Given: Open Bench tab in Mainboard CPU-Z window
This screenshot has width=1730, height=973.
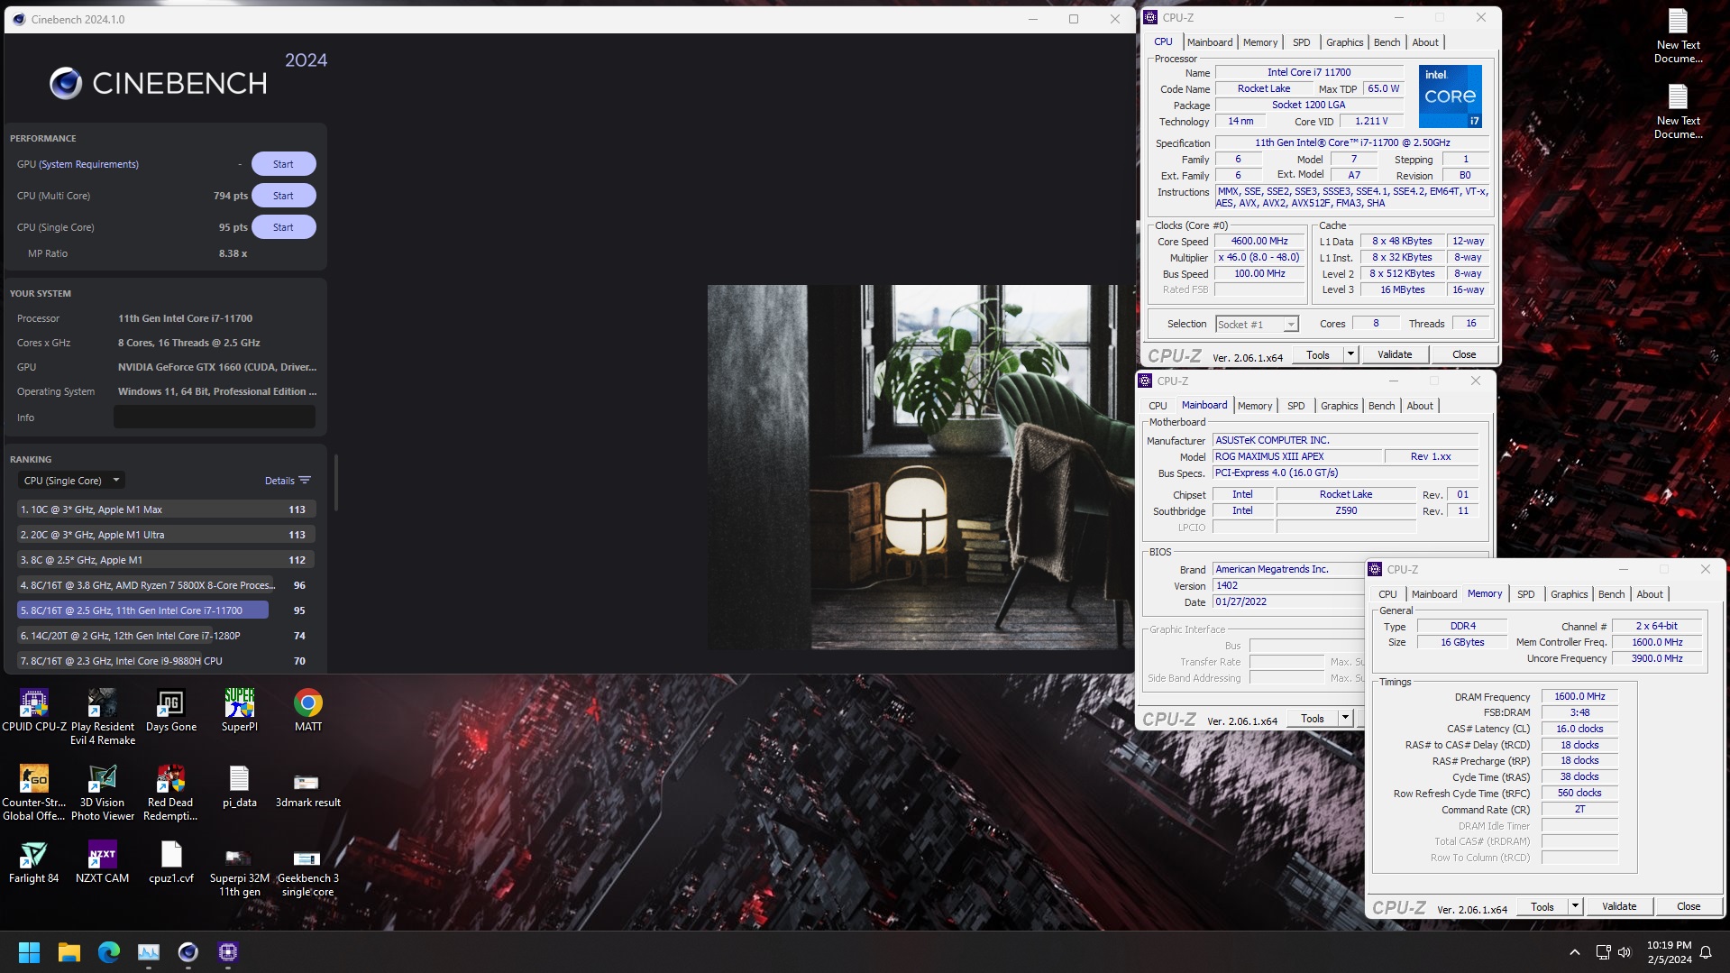Looking at the screenshot, I should 1381,406.
